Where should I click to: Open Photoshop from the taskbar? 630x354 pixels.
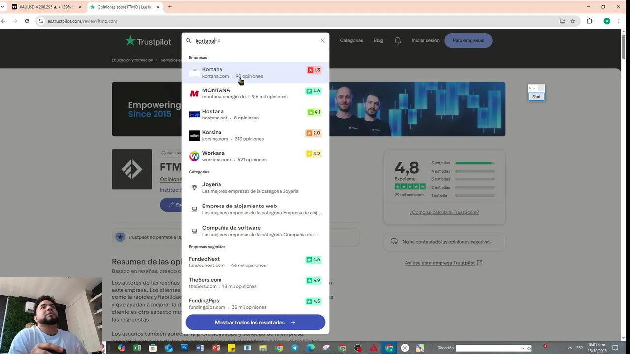pos(185,348)
